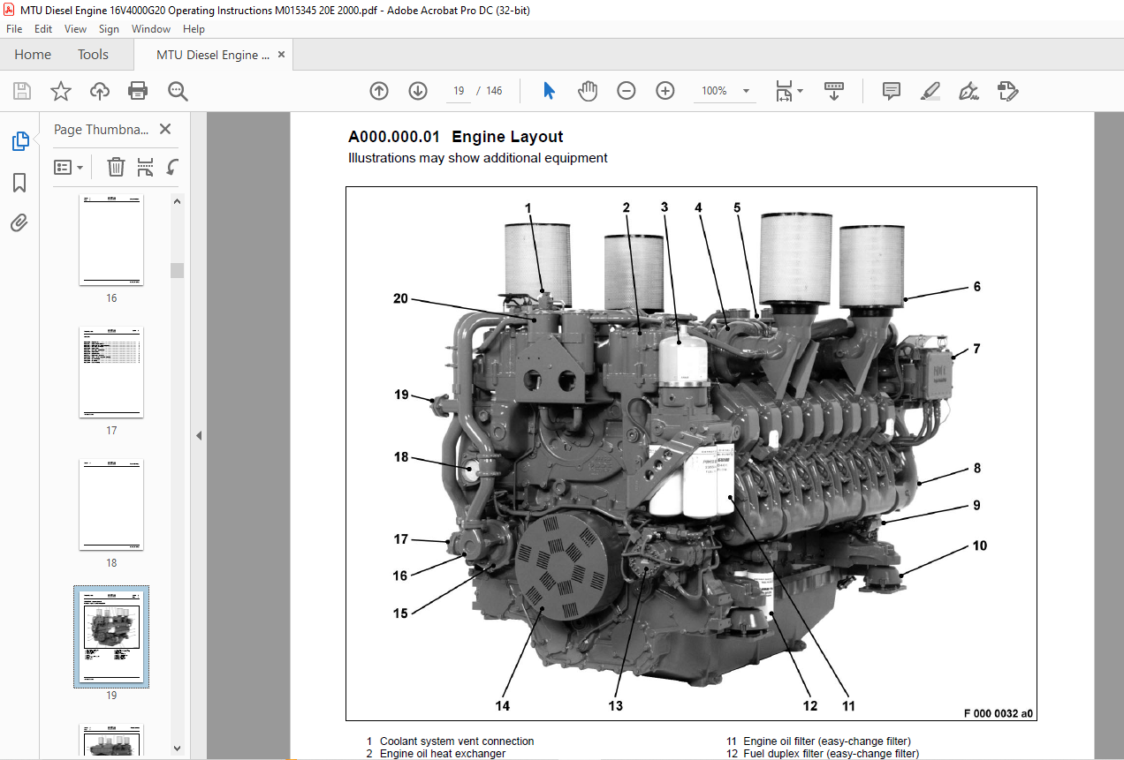Print the document with the printer icon
1124x760 pixels.
[138, 91]
